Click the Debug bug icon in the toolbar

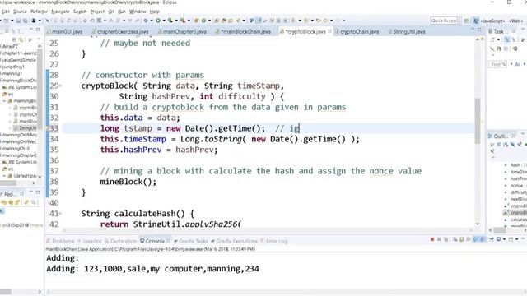[146, 21]
